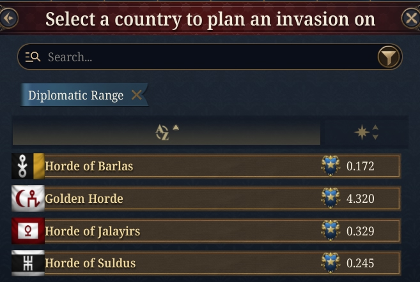Remove the Diplomatic Range filter tag
The height and width of the screenshot is (282, 420).
point(137,95)
